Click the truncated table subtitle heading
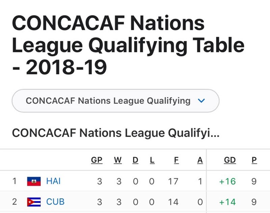Viewport: 270px width, 213px height. tap(116, 133)
